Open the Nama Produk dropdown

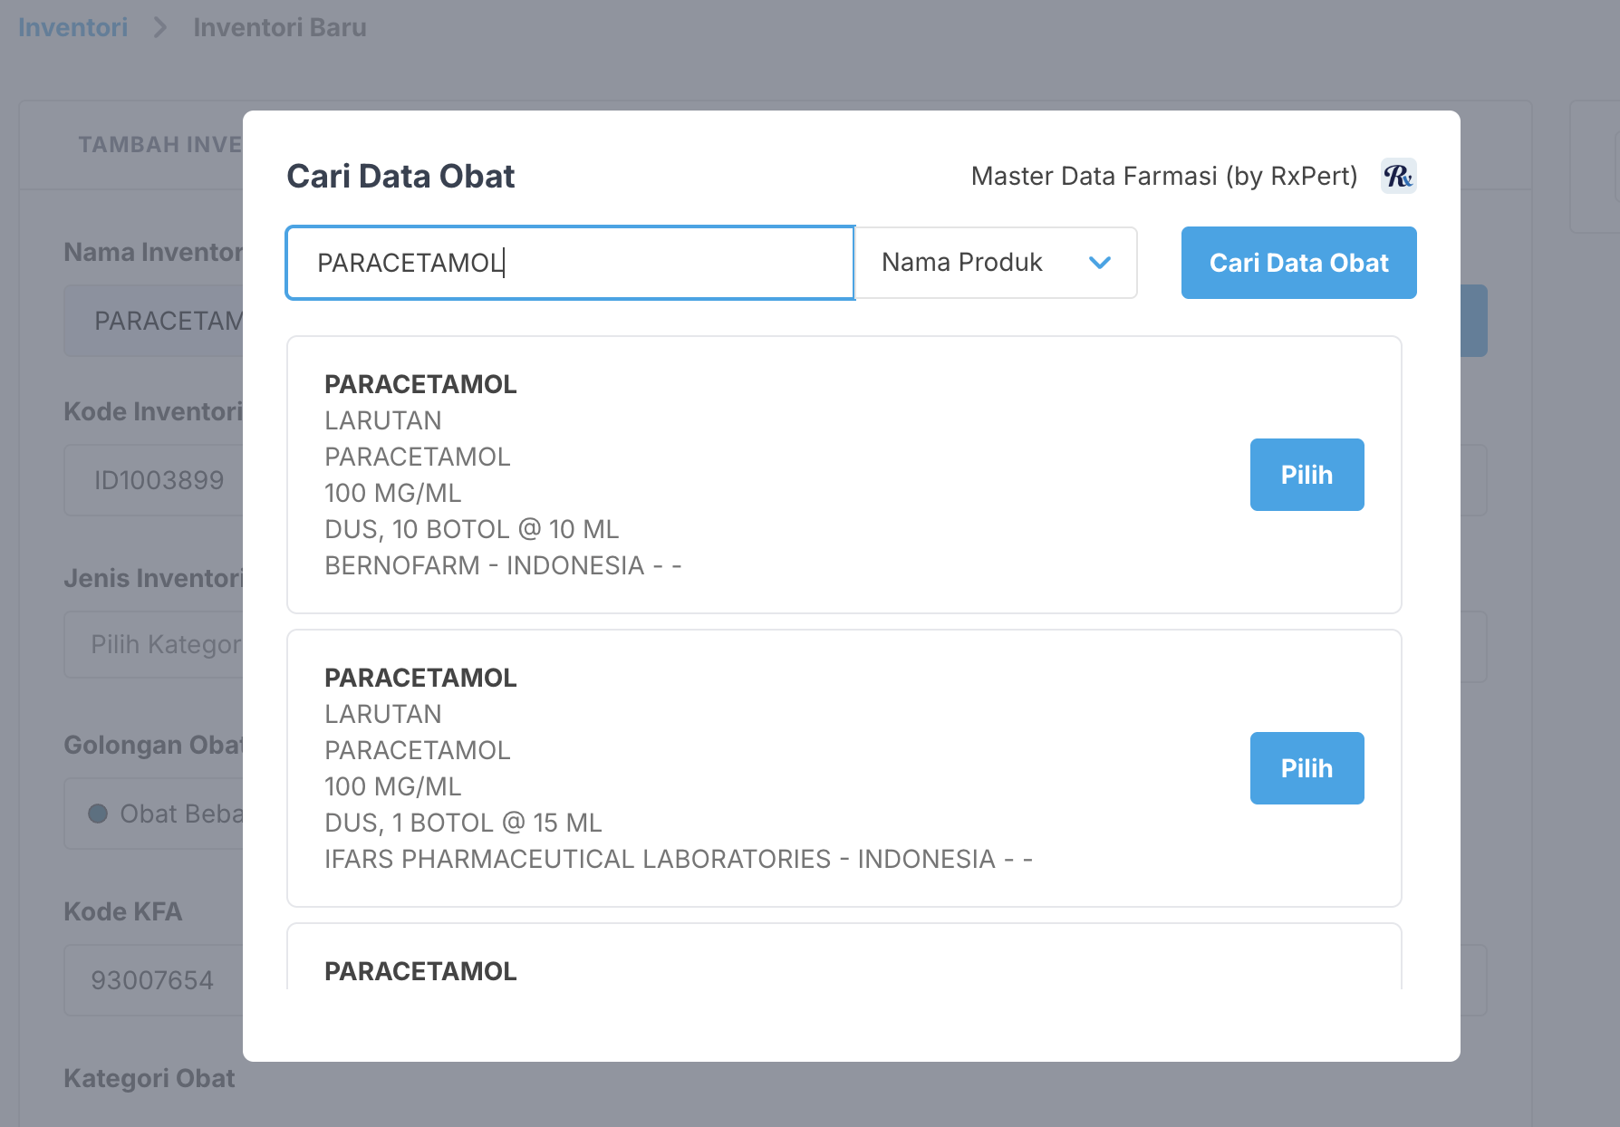click(996, 263)
